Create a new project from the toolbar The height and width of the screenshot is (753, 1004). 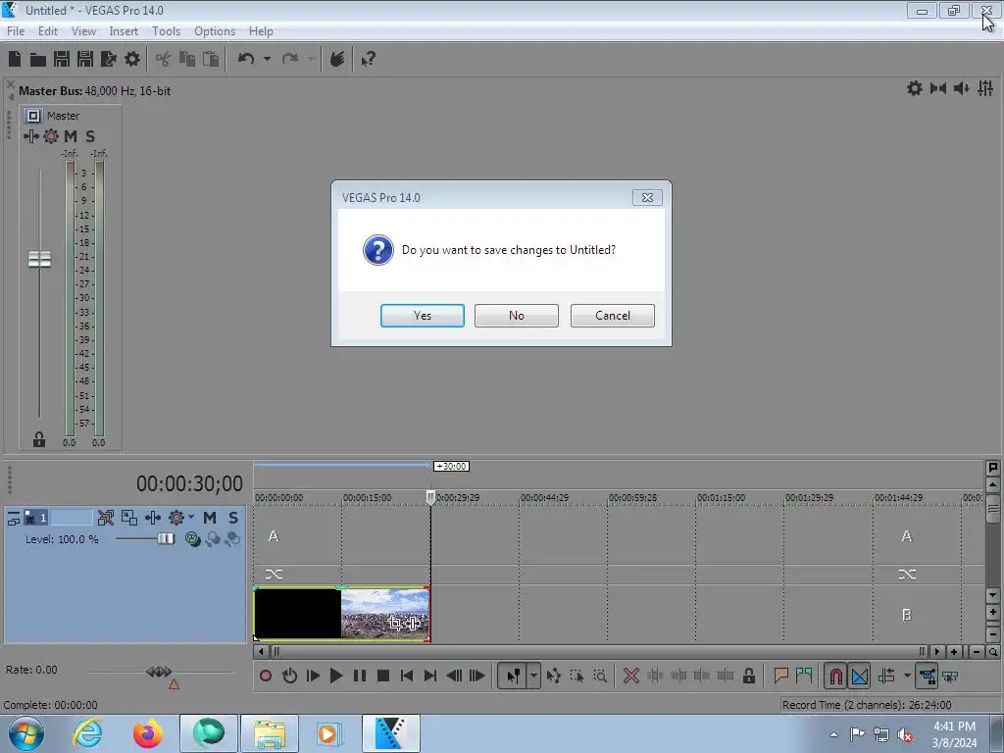pos(15,59)
